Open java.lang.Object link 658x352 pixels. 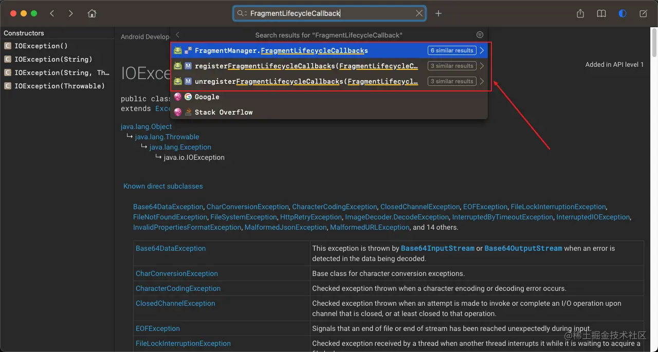[x=146, y=126]
